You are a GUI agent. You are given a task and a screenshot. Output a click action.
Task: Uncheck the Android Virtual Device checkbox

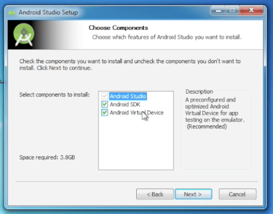click(x=105, y=112)
